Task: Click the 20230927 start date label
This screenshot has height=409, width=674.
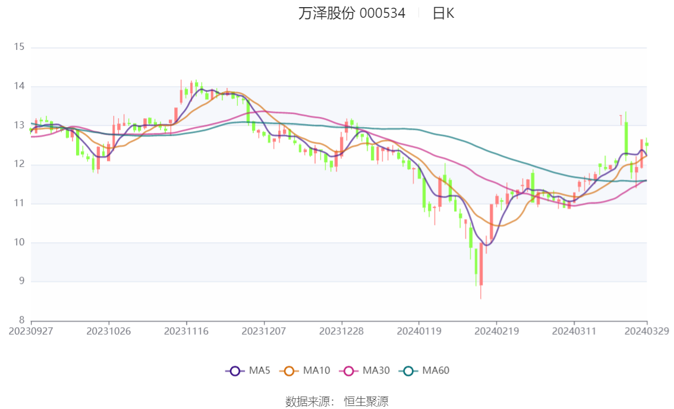Action: tap(31, 331)
